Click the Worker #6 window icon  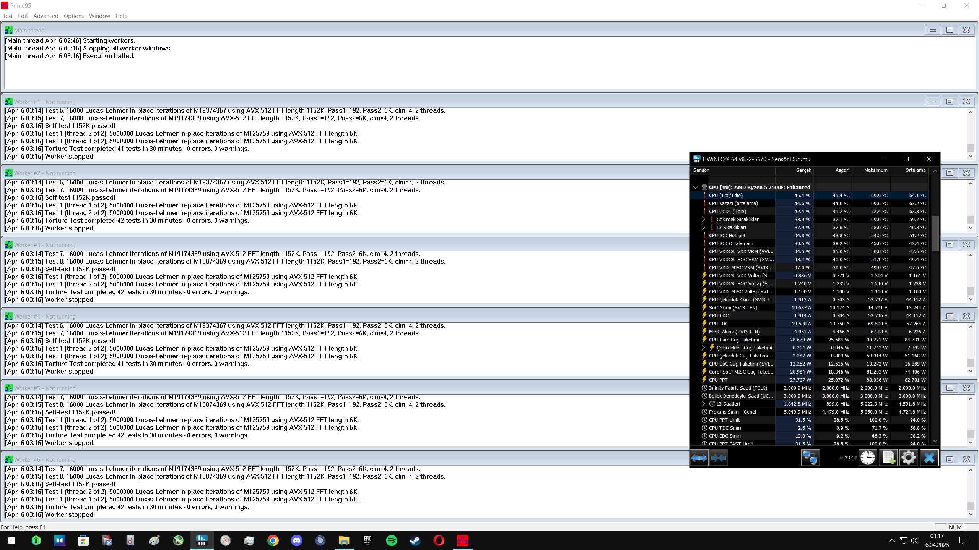(x=8, y=459)
